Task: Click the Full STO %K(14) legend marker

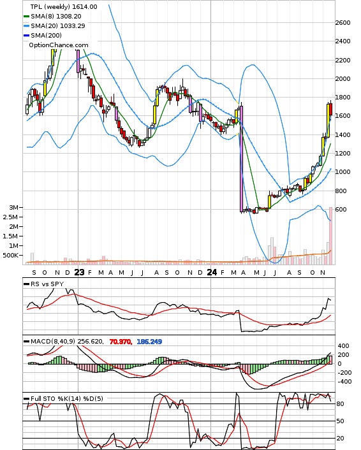Action: [x=26, y=398]
